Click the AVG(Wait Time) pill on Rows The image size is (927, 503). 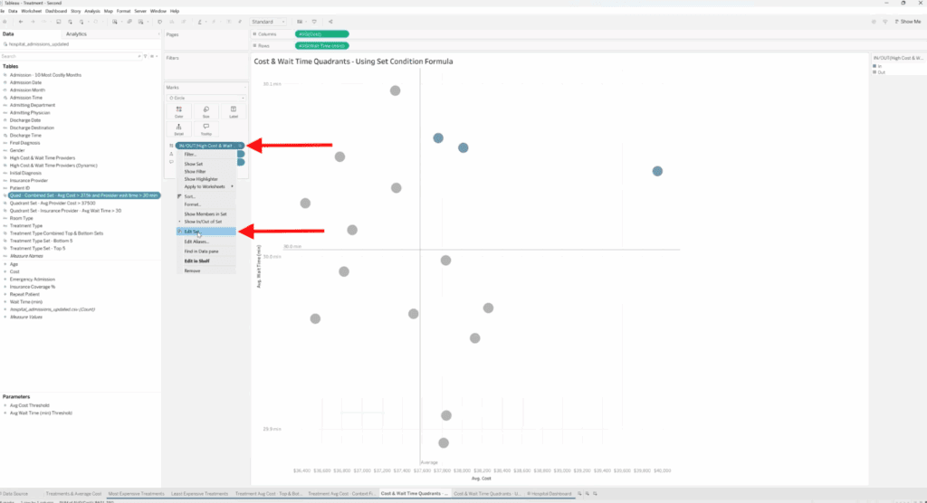321,45
